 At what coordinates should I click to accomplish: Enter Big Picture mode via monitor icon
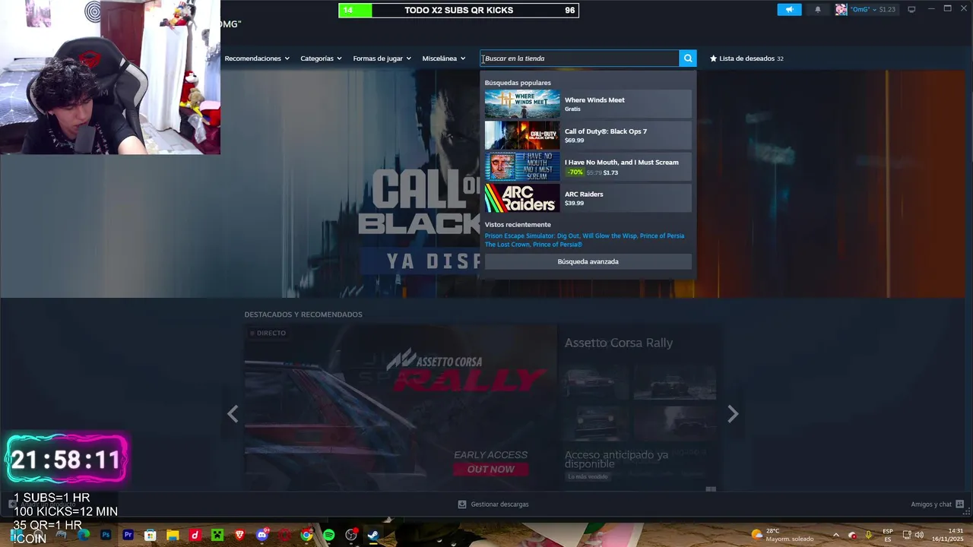click(x=911, y=10)
